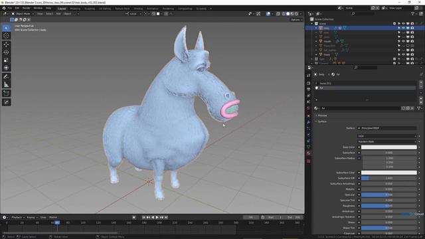Open the Marker menu in timeline
This screenshot has height=239, width=425.
click(53, 217)
